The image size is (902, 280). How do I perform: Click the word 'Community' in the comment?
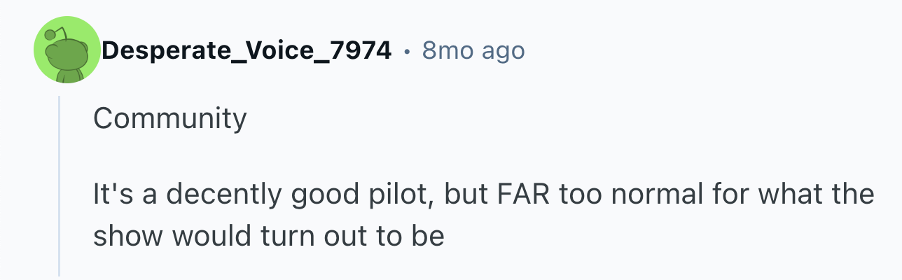coord(169,118)
